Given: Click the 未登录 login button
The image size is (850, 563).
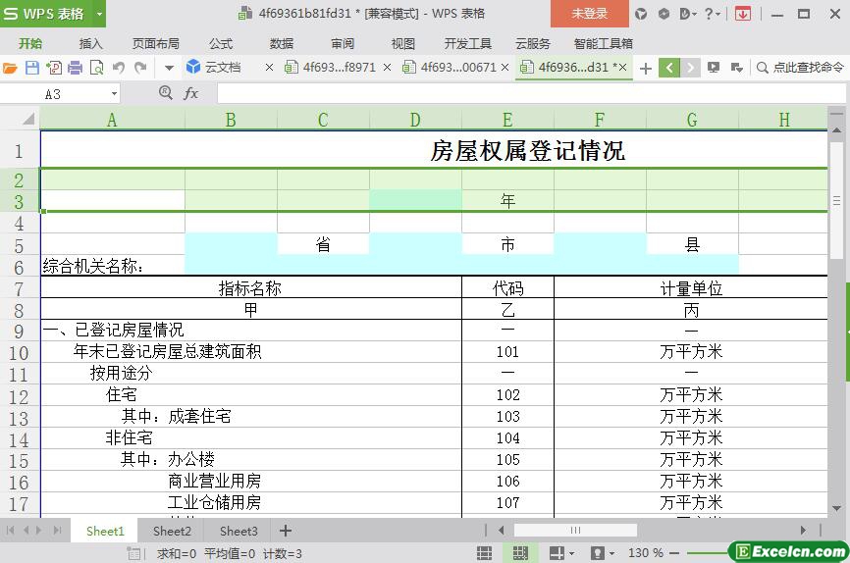Looking at the screenshot, I should point(589,14).
